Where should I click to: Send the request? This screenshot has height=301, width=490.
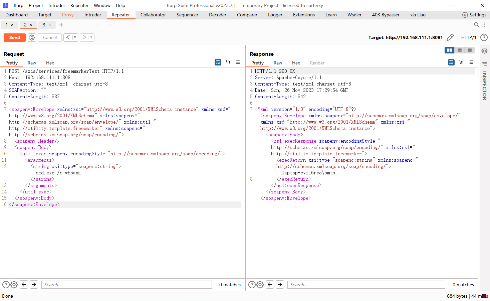click(15, 37)
